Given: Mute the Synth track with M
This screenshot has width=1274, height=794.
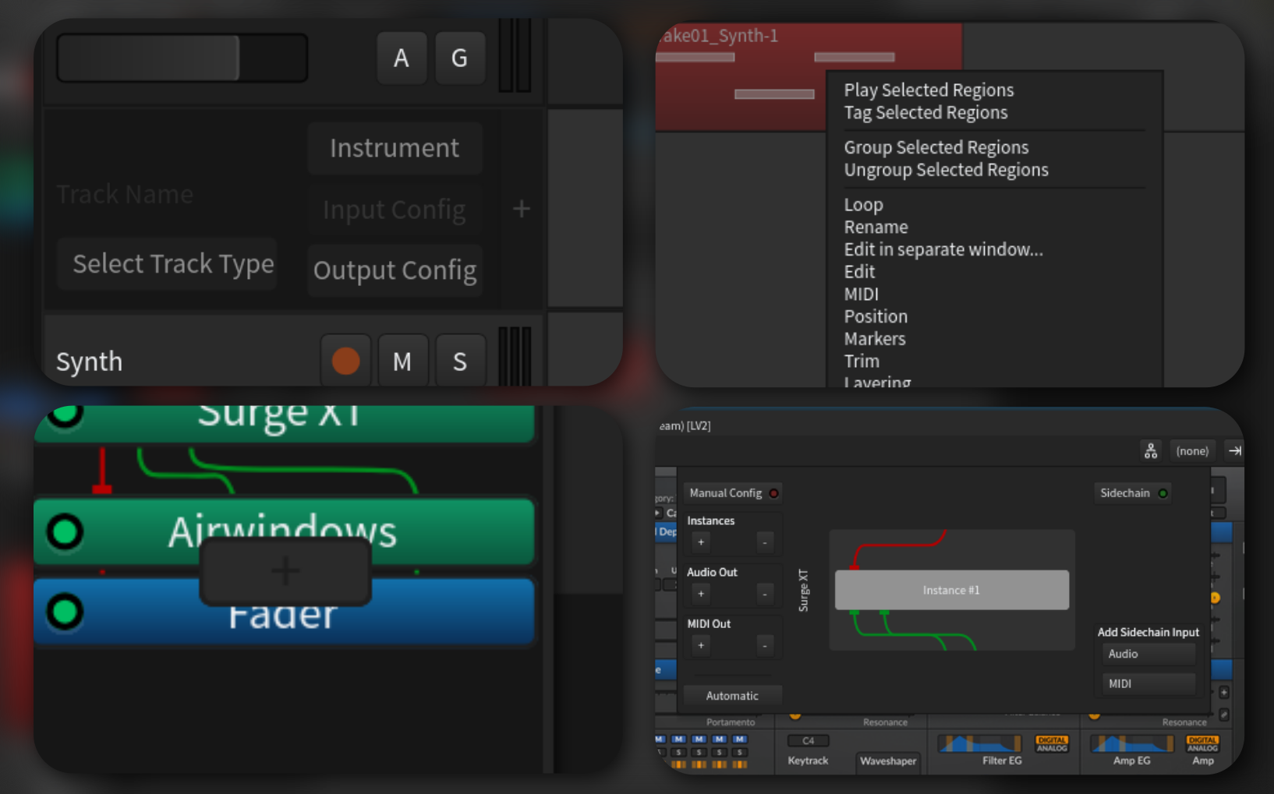Looking at the screenshot, I should tap(402, 361).
